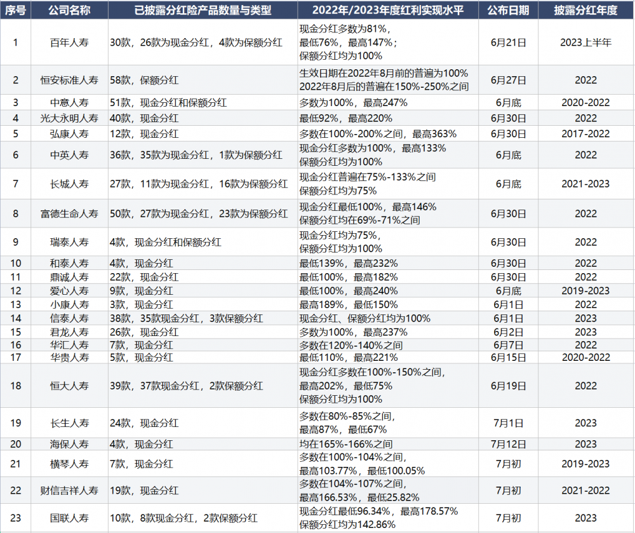Select the 27款，11款为现金分红 cell
This screenshot has height=533, width=635.
[203, 184]
